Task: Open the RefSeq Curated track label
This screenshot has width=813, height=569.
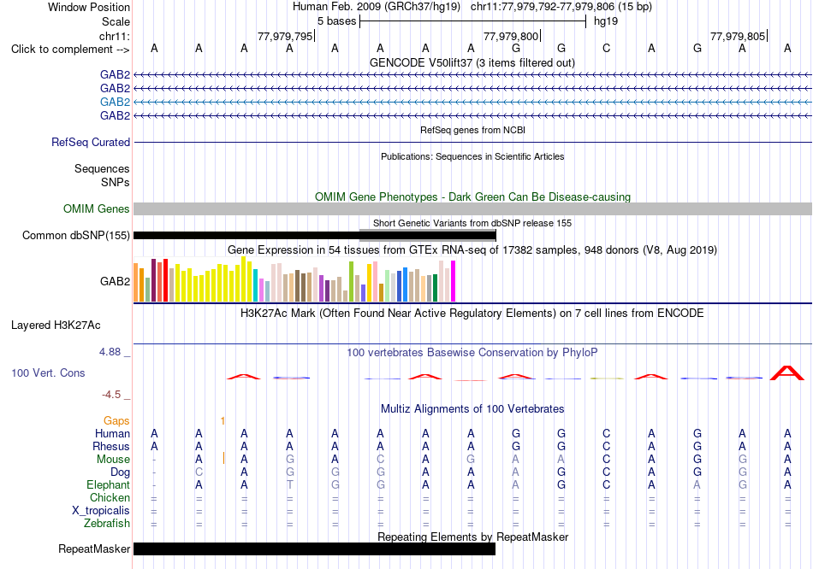Action: coord(91,142)
